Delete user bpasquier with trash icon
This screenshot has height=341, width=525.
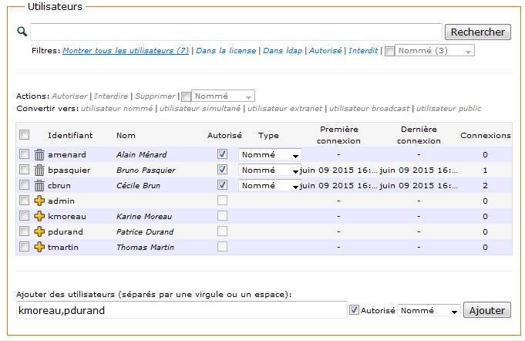tap(39, 170)
